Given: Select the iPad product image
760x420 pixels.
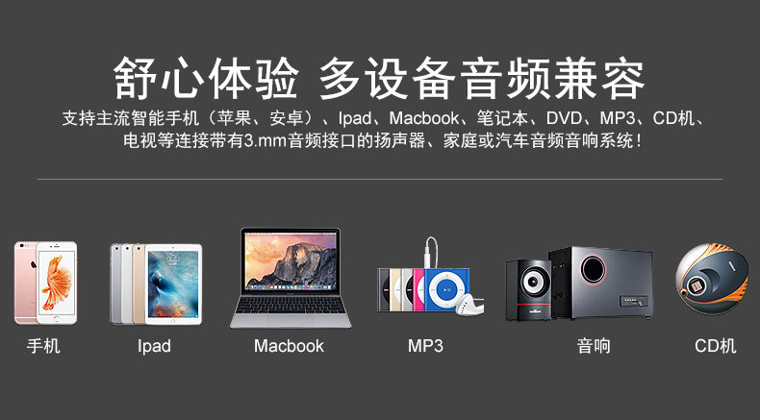Looking at the screenshot, I should 156,284.
